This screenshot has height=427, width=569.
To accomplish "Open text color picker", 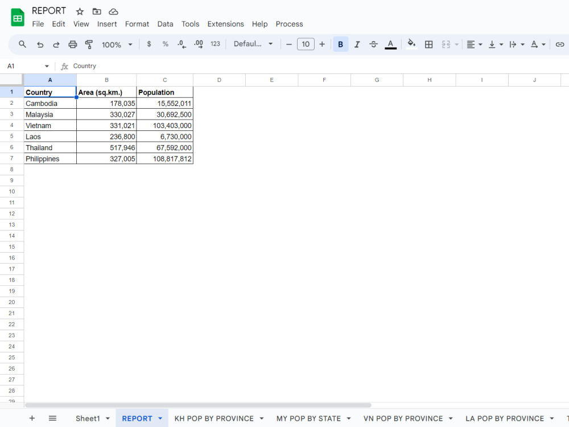I will tap(390, 44).
